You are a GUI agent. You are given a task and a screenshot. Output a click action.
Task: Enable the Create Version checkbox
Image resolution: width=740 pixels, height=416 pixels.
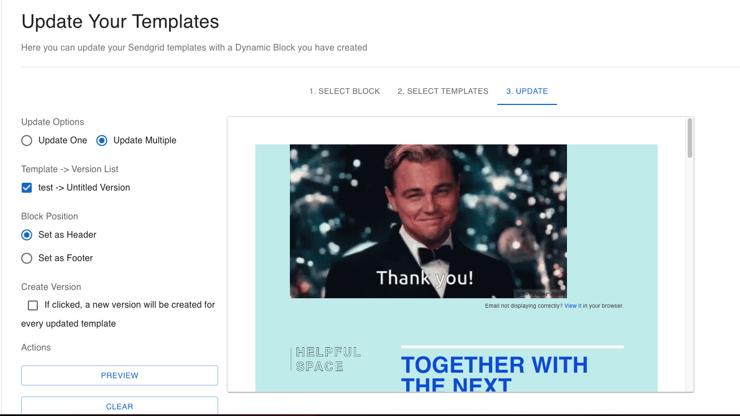pos(33,305)
